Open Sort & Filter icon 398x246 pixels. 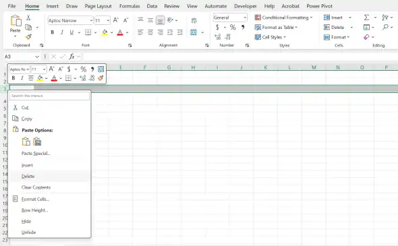(385, 18)
